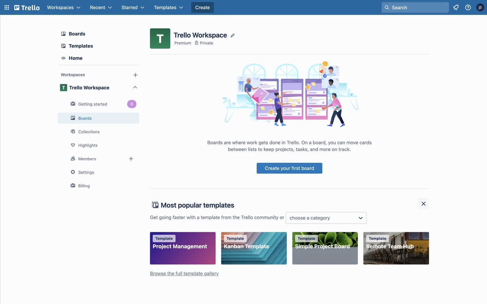Screen dimensions: 487x304
Task: Open the notifications icon in header
Action: pos(456,7)
